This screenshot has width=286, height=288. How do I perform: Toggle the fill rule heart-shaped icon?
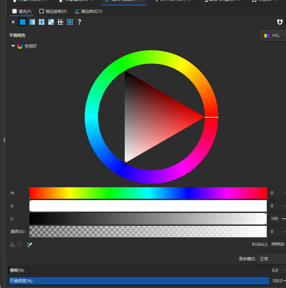[280, 22]
